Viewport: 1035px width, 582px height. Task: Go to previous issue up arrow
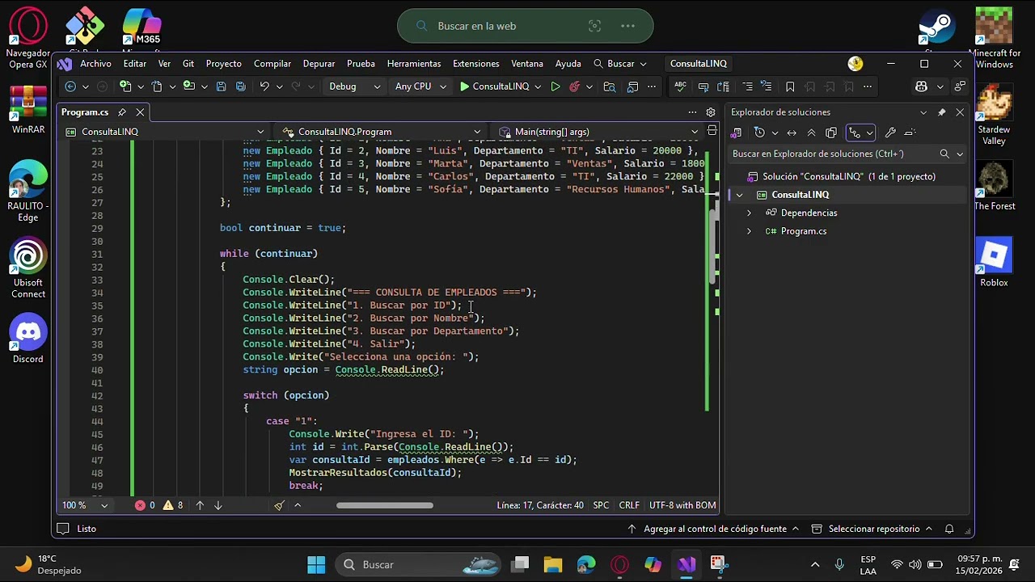[x=200, y=505]
